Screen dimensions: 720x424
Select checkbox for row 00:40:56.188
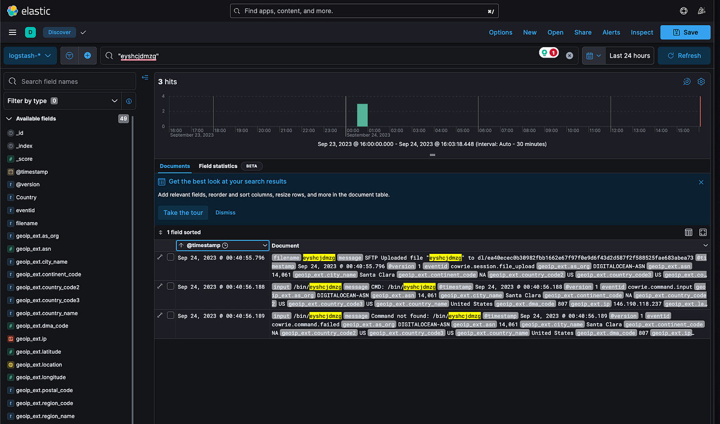171,286
